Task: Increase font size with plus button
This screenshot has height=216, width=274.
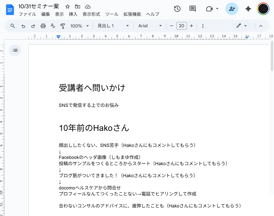Action: click(x=191, y=26)
